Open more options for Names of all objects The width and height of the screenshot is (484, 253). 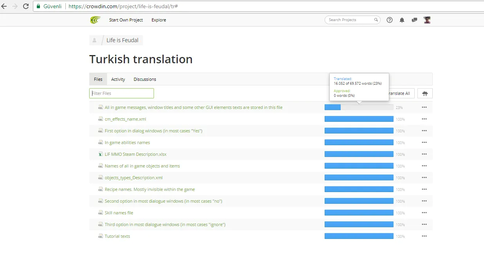click(x=424, y=166)
